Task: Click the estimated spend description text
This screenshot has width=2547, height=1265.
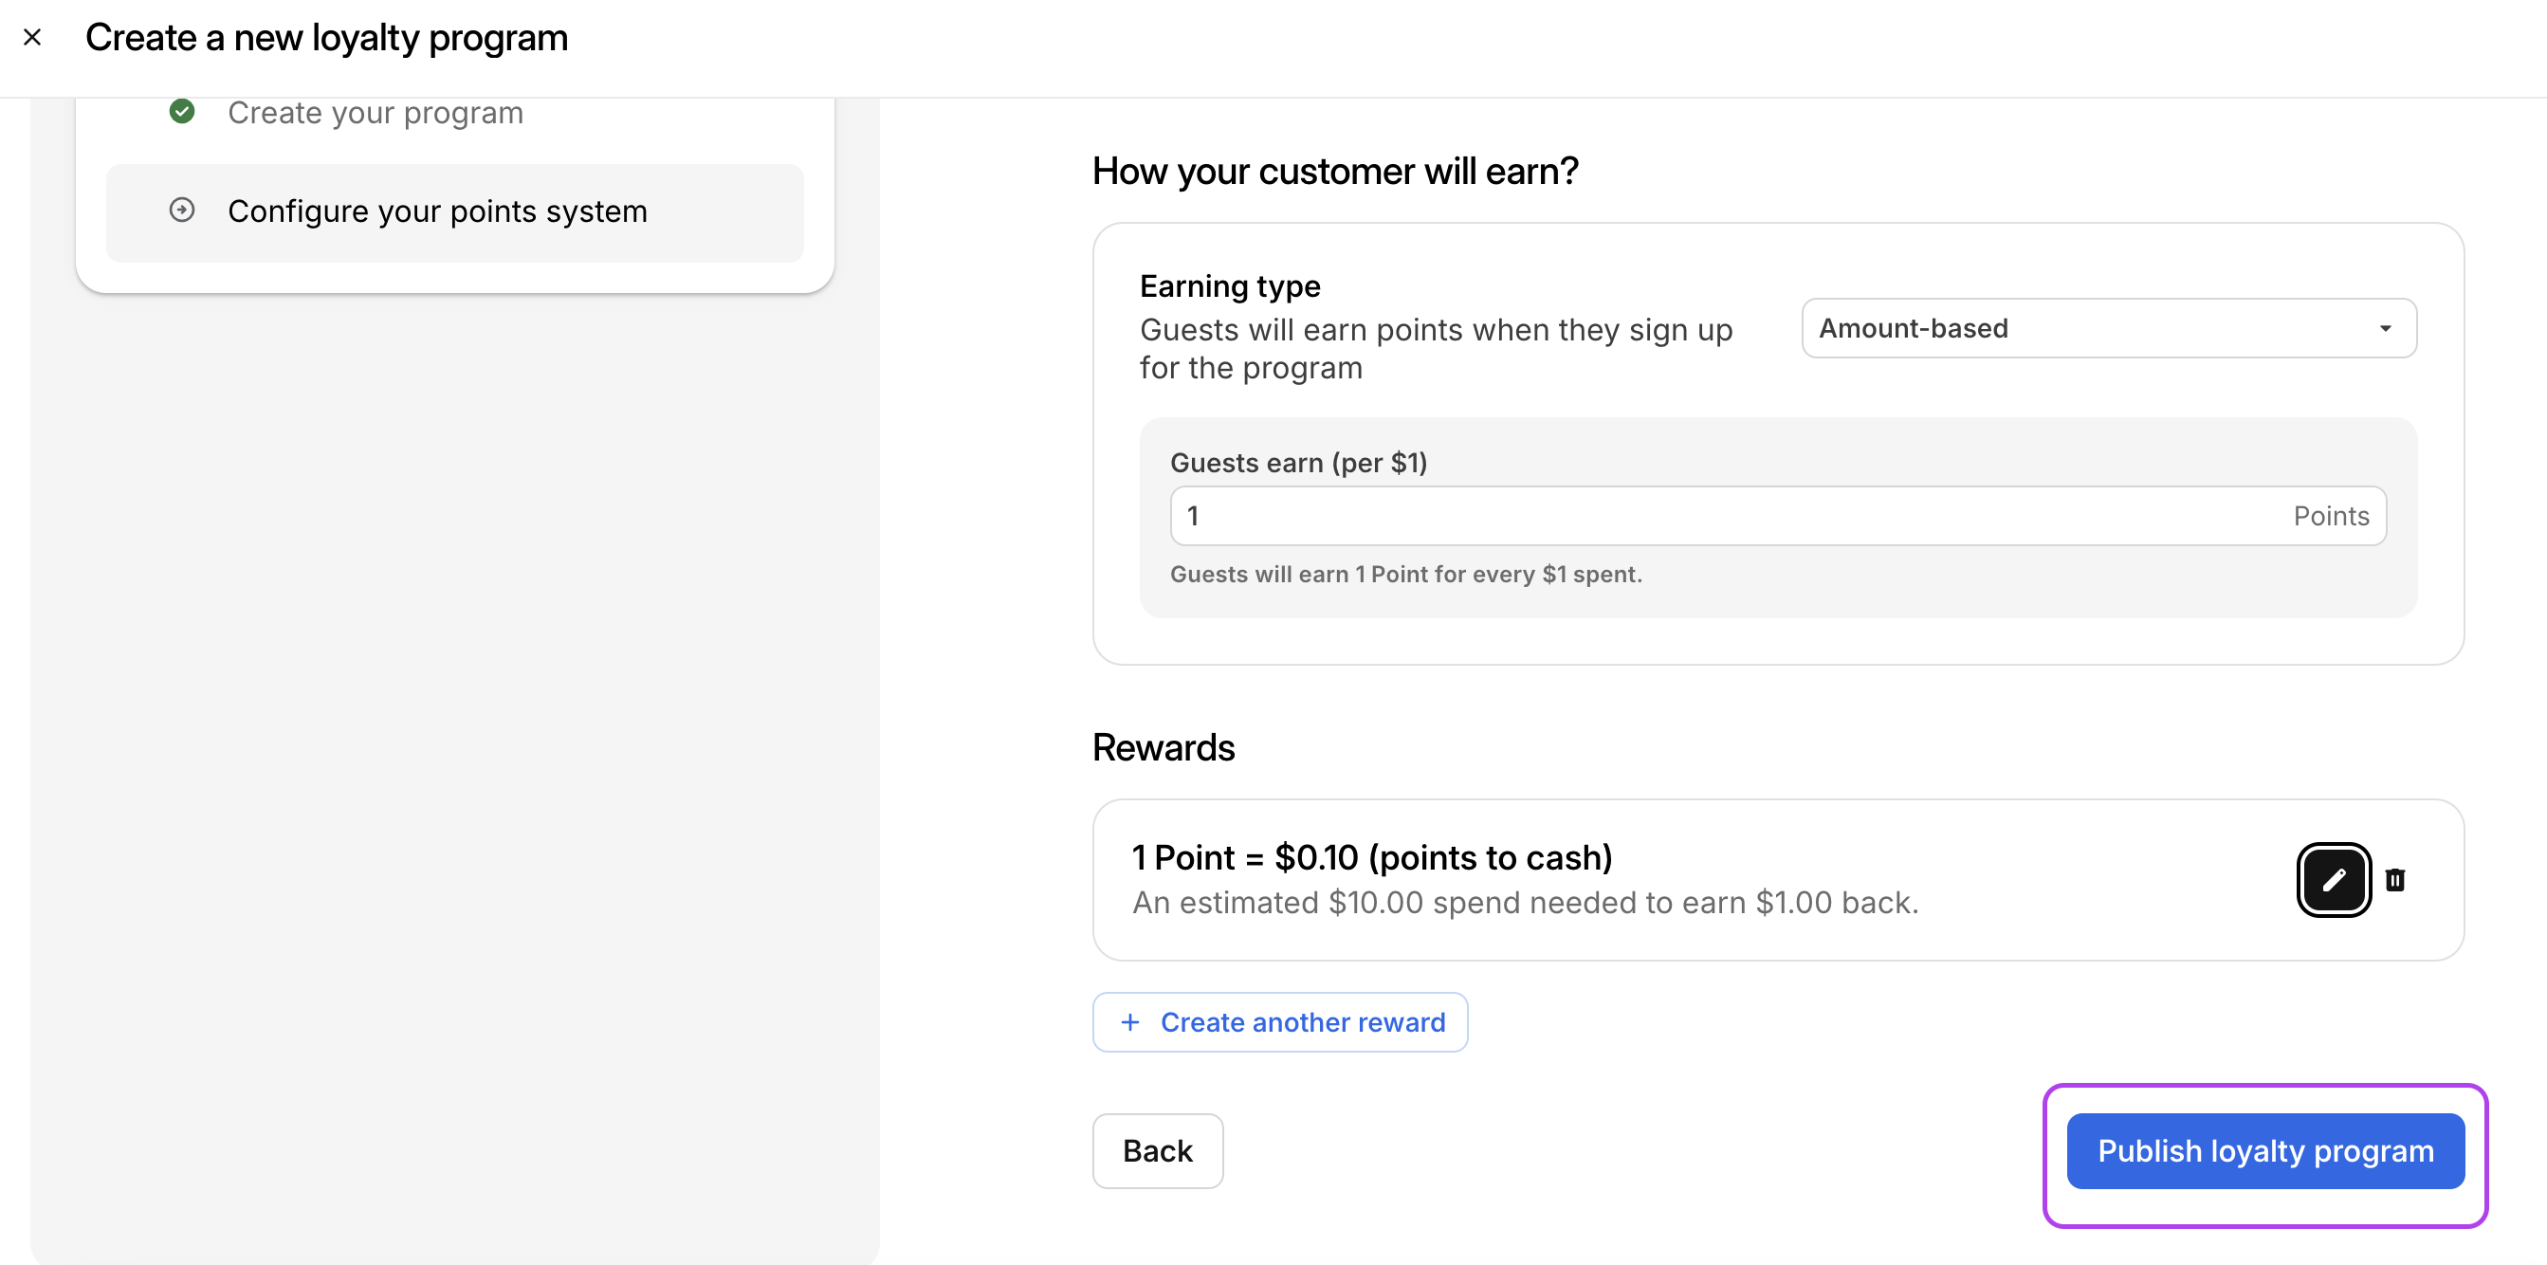Action: click(1525, 903)
